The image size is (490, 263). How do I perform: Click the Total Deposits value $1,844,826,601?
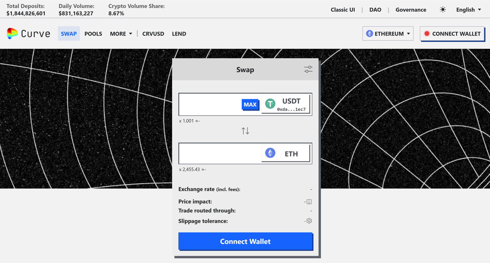pyautogui.click(x=26, y=13)
